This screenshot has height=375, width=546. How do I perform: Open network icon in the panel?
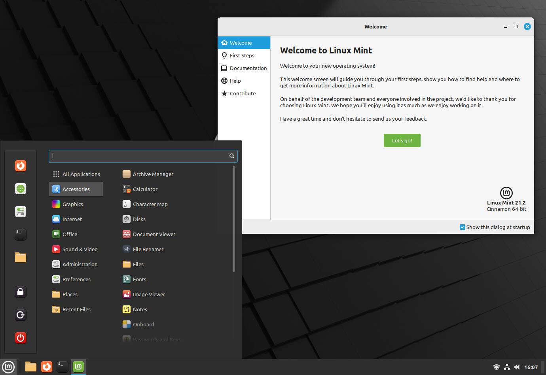coord(507,367)
